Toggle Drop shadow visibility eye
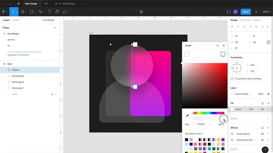The height and width of the screenshot is (153, 273). click(262, 134)
